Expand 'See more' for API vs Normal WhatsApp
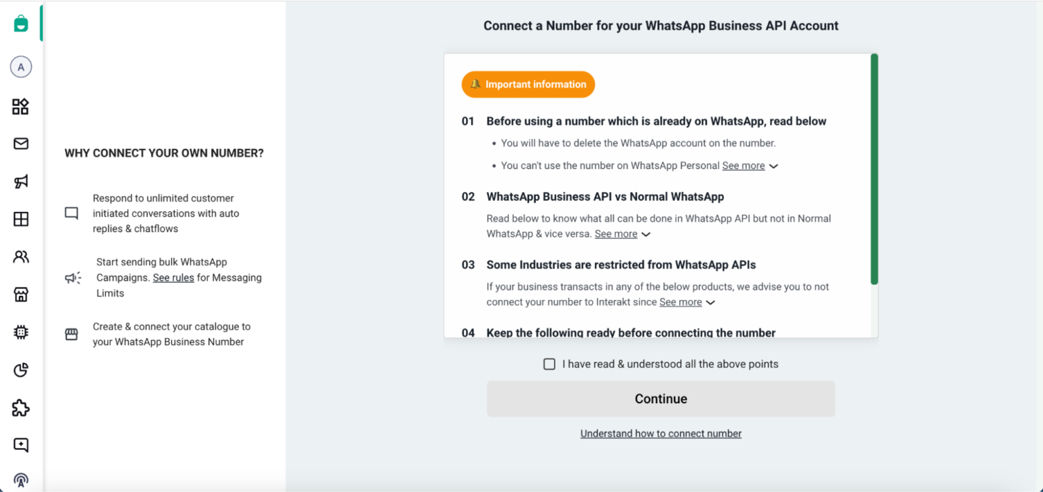 click(x=617, y=233)
